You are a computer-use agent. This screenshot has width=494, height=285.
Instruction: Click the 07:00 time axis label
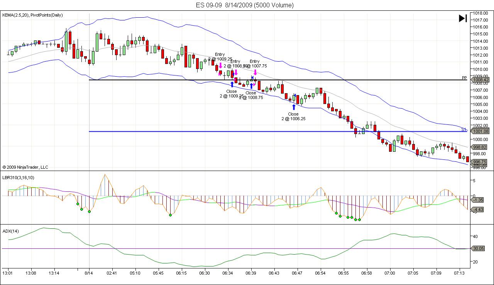tap(390, 273)
